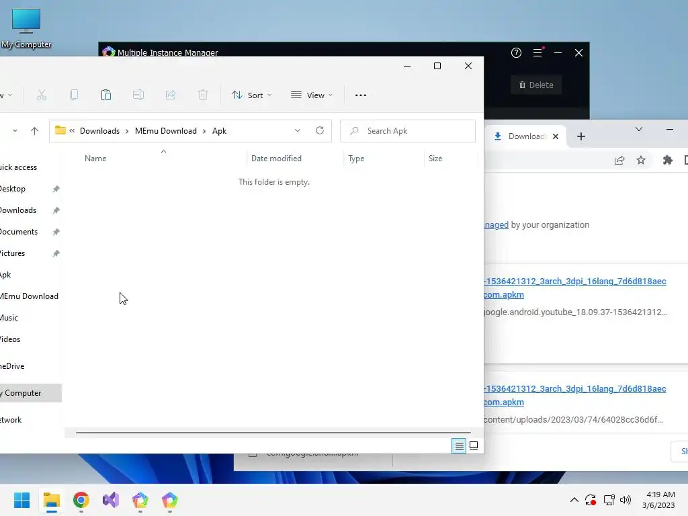Open Videos in the navigation pane
This screenshot has height=516, width=688.
point(10,339)
